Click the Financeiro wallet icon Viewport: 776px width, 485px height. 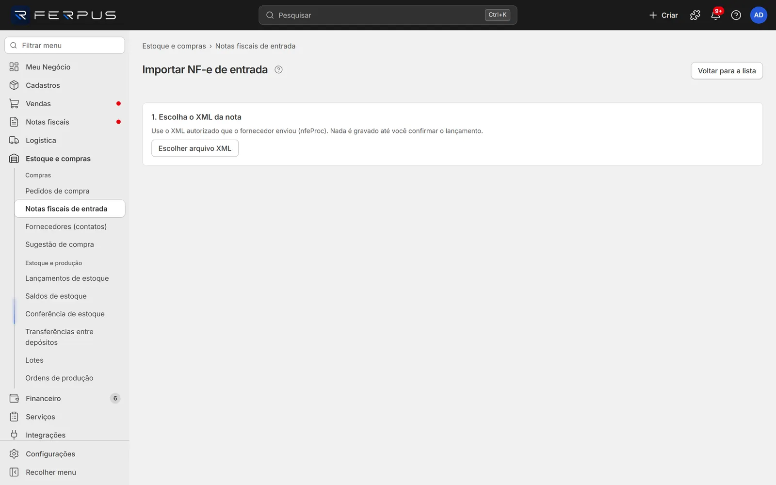14,398
